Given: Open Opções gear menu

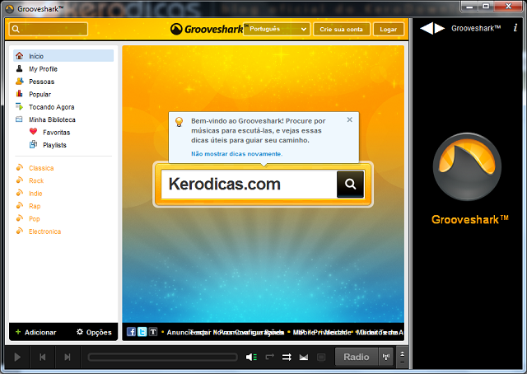Looking at the screenshot, I should 94,332.
